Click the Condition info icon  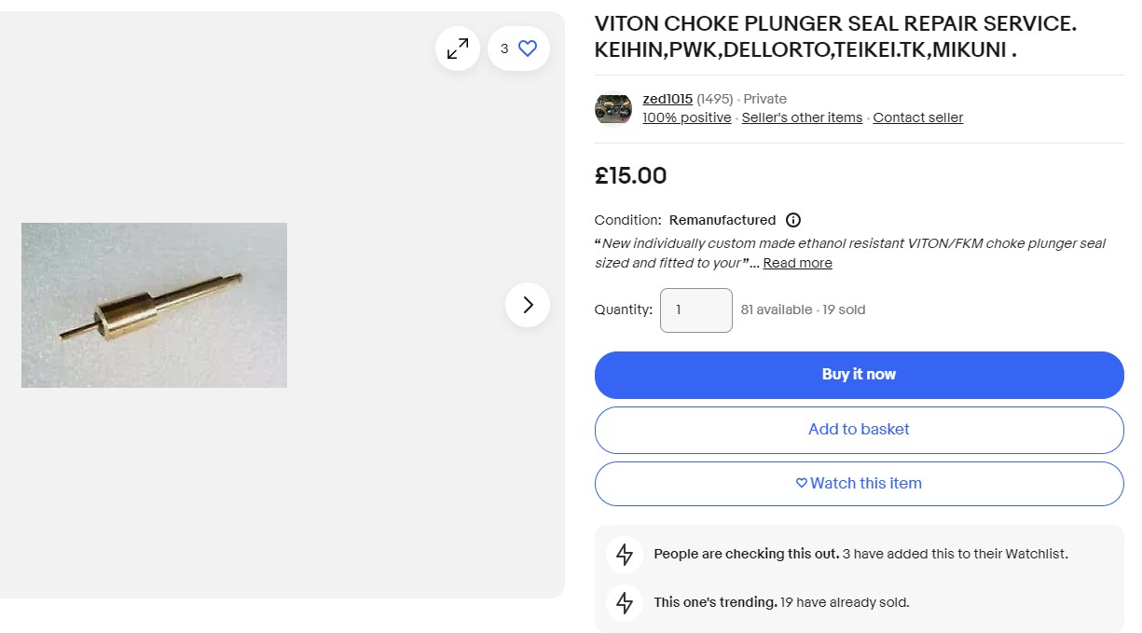[x=793, y=220]
